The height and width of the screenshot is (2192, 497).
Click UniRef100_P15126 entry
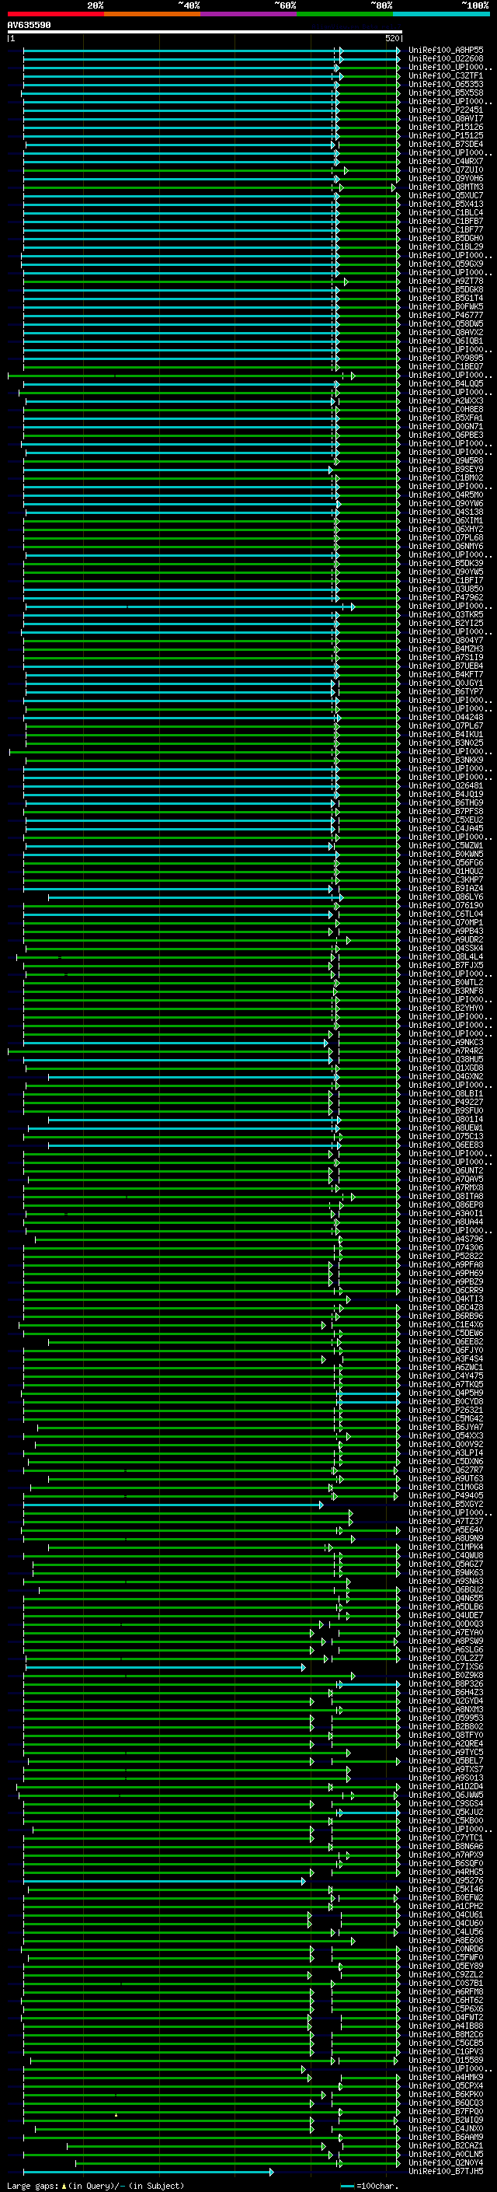pos(446,127)
